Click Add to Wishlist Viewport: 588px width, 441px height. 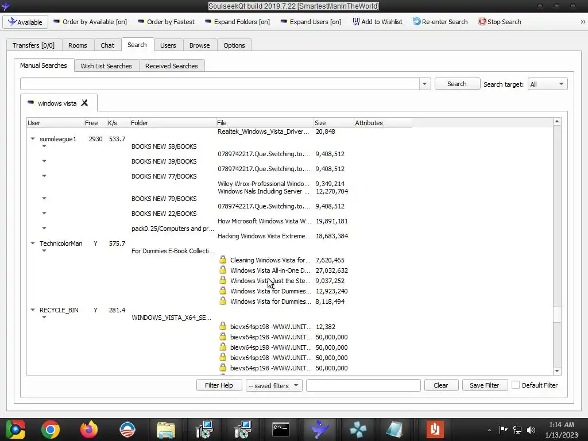pos(378,22)
